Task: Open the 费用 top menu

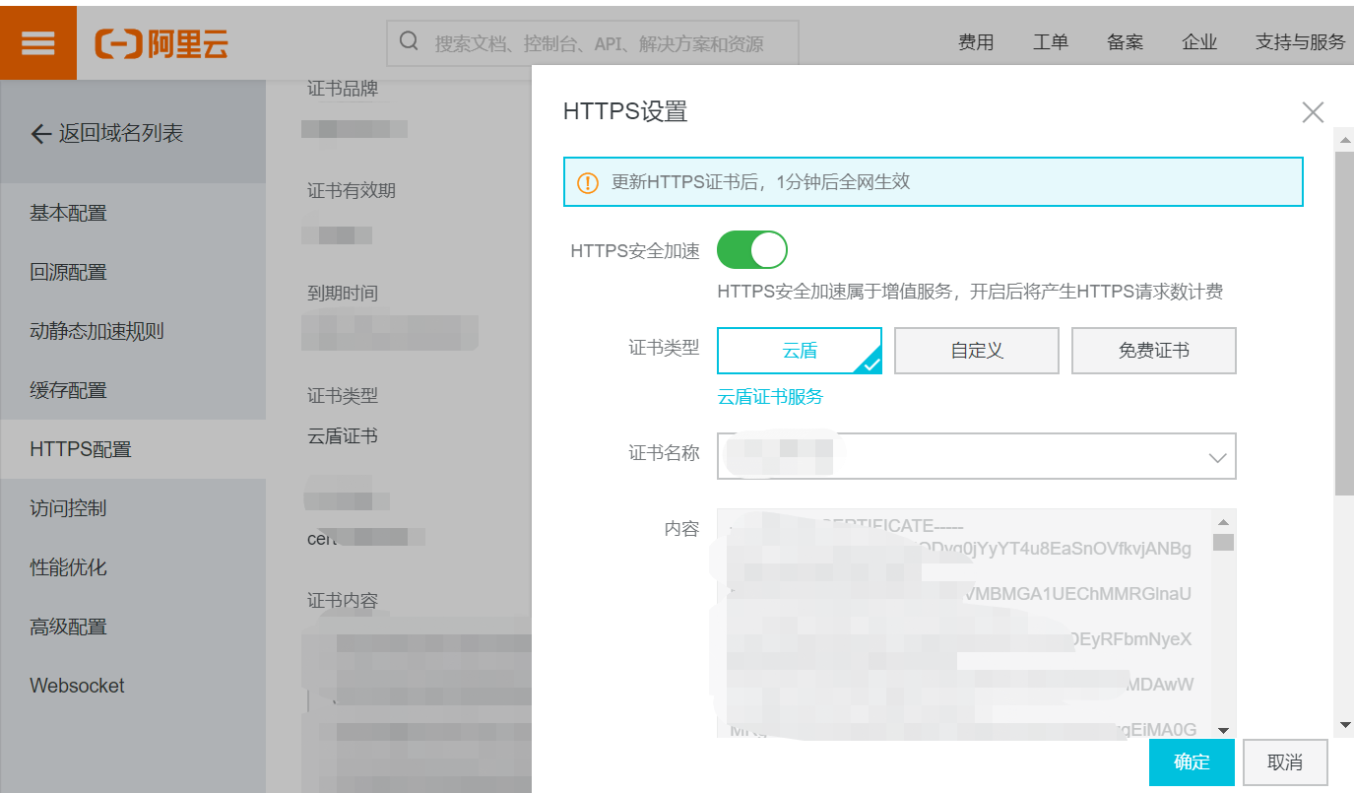Action: [x=975, y=42]
